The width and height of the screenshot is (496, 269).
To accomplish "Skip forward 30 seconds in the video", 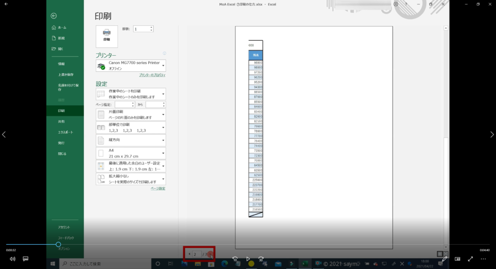I will pyautogui.click(x=261, y=259).
